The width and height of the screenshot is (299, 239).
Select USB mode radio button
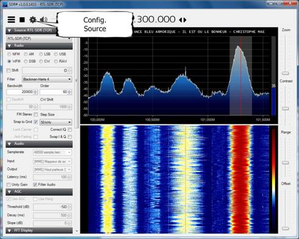(x=56, y=54)
